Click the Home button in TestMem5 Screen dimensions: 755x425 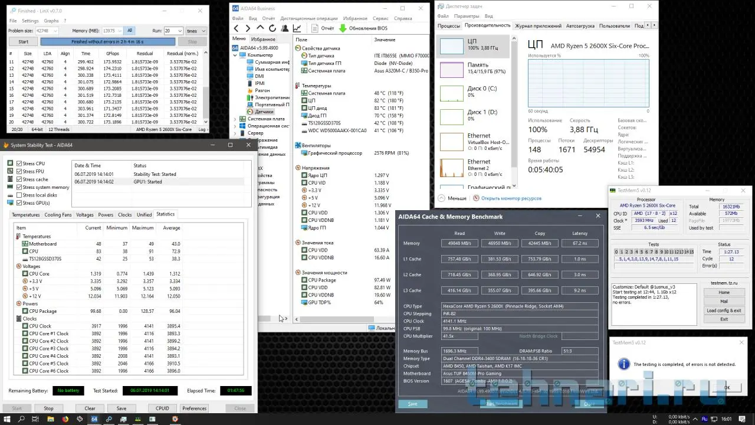724,293
